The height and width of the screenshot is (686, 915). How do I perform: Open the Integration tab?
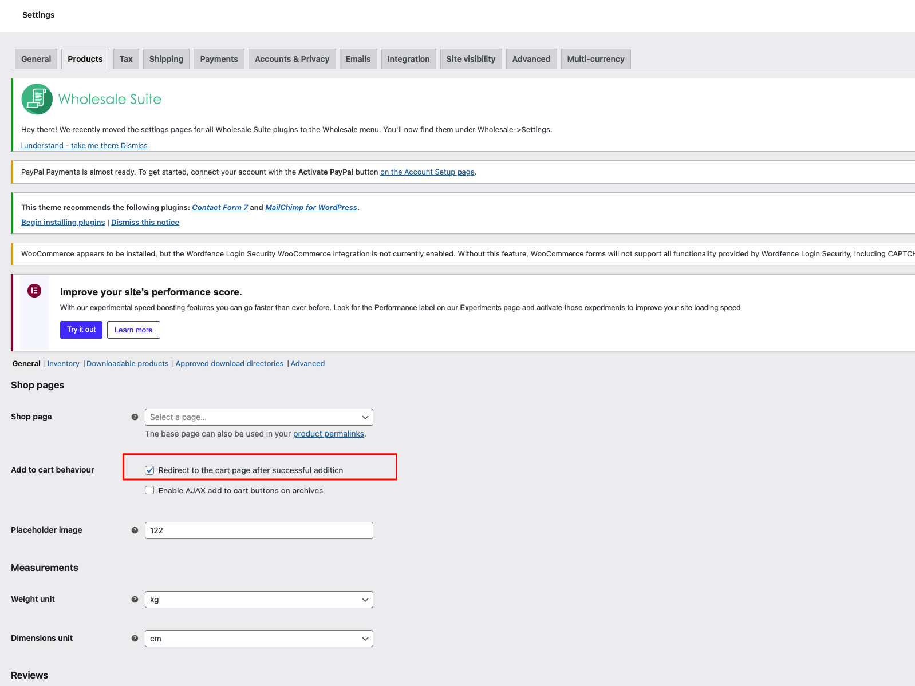tap(409, 59)
